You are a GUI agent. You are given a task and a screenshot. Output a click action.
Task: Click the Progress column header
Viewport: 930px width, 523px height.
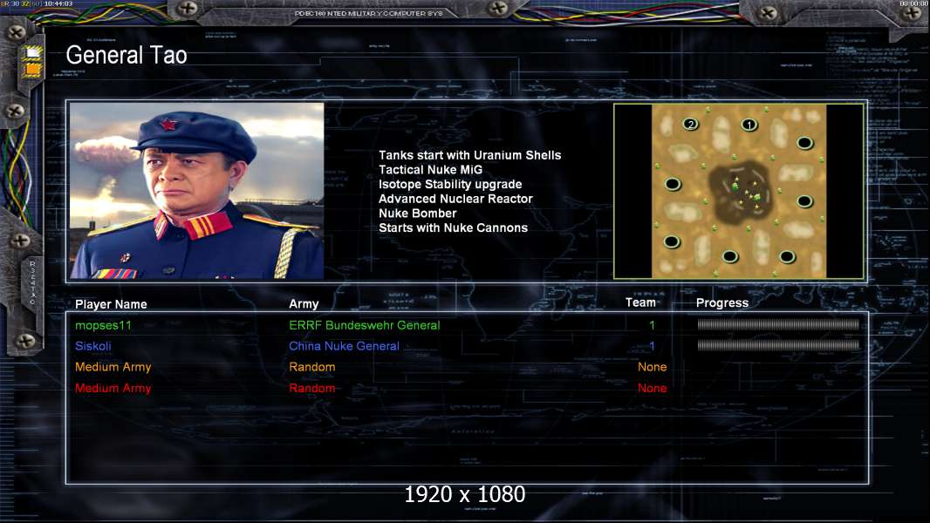pos(721,302)
